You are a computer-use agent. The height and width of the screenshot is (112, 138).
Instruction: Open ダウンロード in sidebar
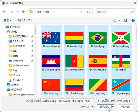[16, 80]
